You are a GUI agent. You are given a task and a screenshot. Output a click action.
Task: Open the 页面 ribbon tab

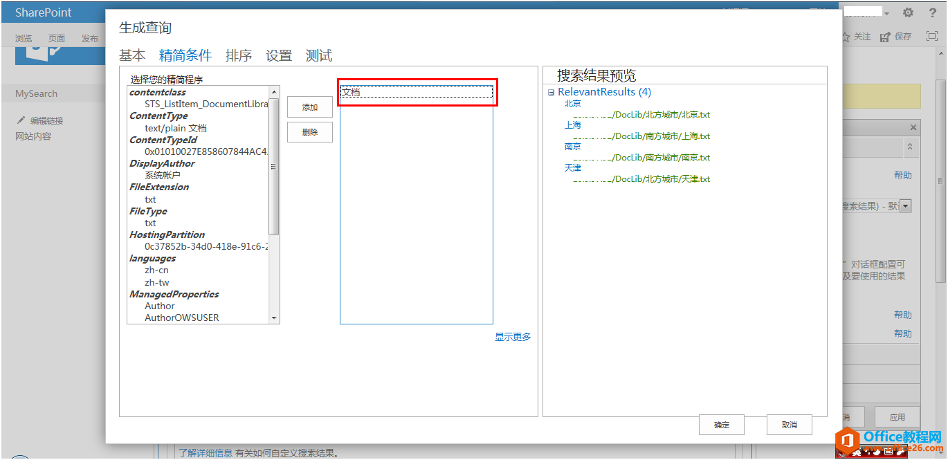point(57,39)
